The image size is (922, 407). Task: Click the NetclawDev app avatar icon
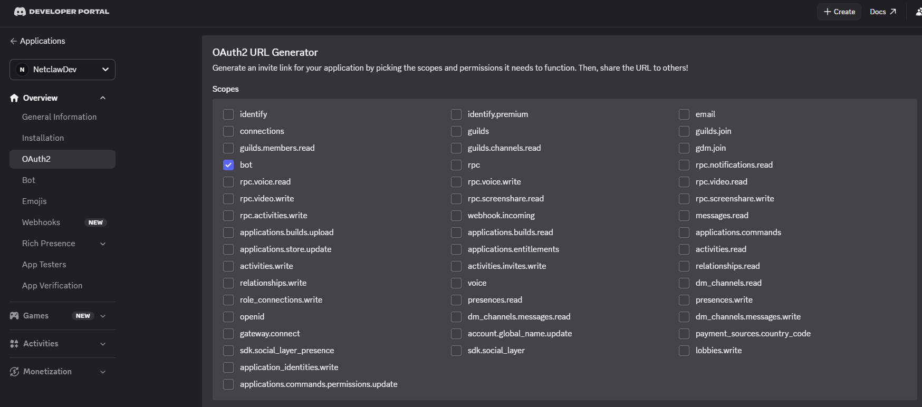pos(22,70)
